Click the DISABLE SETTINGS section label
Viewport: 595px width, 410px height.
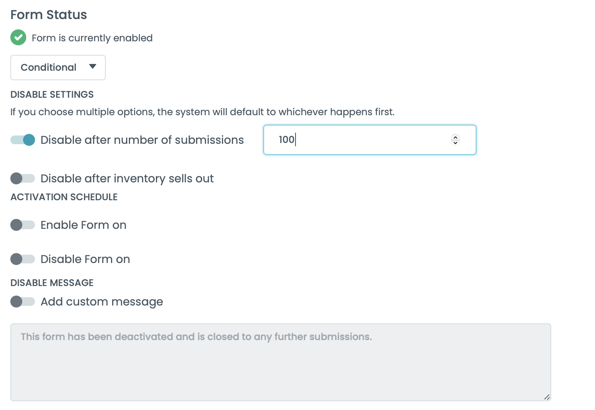[52, 95]
